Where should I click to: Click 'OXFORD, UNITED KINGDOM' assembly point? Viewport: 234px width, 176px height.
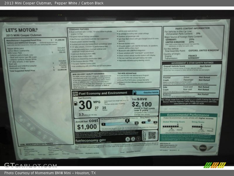click(x=204, y=50)
